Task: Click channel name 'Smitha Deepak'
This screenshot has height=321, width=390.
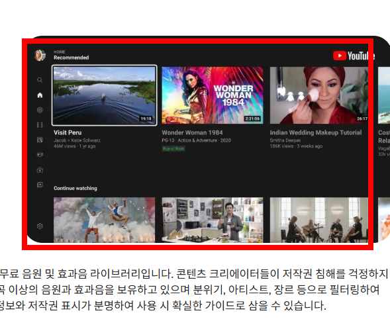Action: click(x=285, y=140)
